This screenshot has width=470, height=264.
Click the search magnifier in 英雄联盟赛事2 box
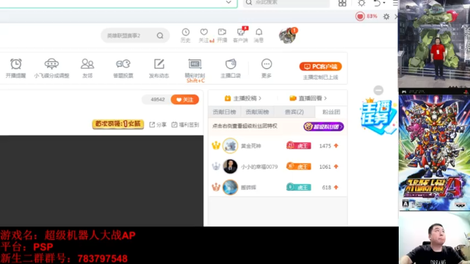tap(160, 36)
